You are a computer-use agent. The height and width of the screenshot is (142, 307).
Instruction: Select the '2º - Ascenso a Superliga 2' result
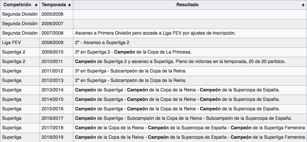pyautogui.click(x=102, y=43)
